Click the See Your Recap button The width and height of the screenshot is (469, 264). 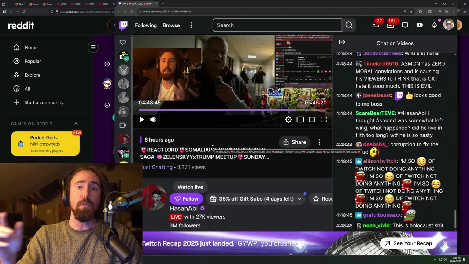408,243
